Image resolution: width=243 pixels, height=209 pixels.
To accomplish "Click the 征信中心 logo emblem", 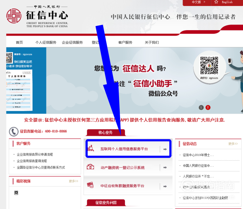I will 14,16.
